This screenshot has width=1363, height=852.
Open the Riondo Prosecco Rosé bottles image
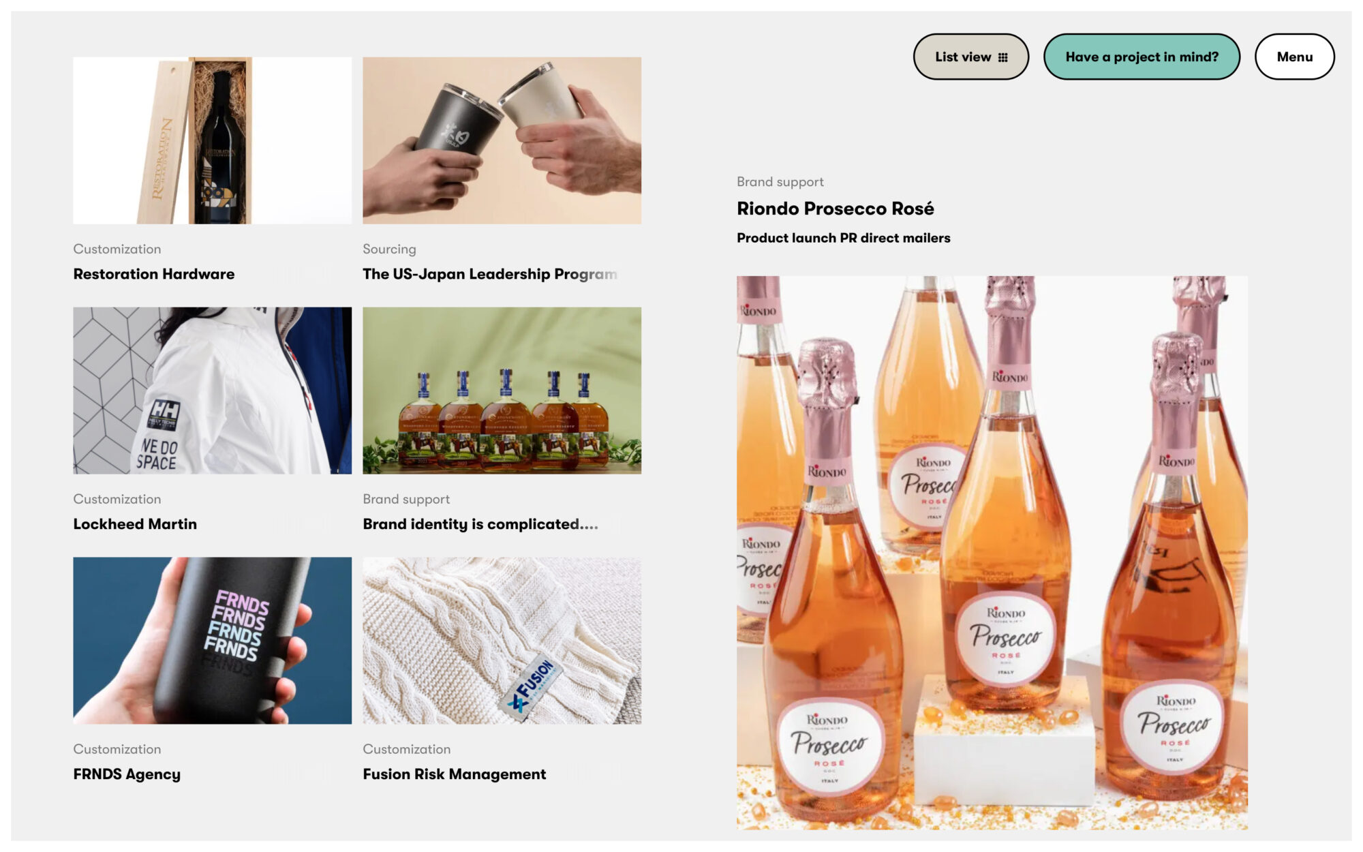tap(992, 552)
